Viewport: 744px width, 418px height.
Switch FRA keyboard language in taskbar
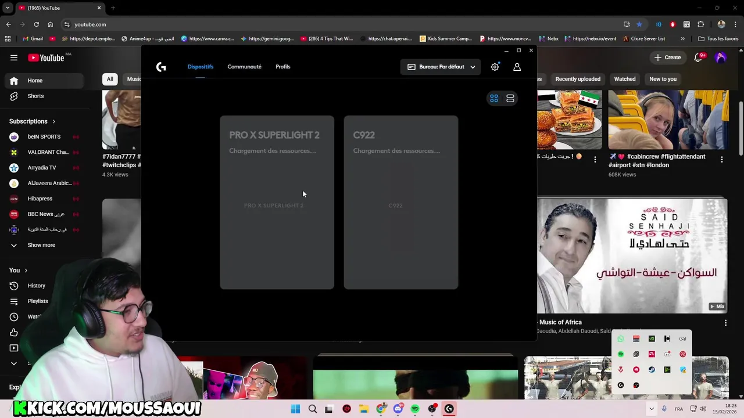pos(679,409)
